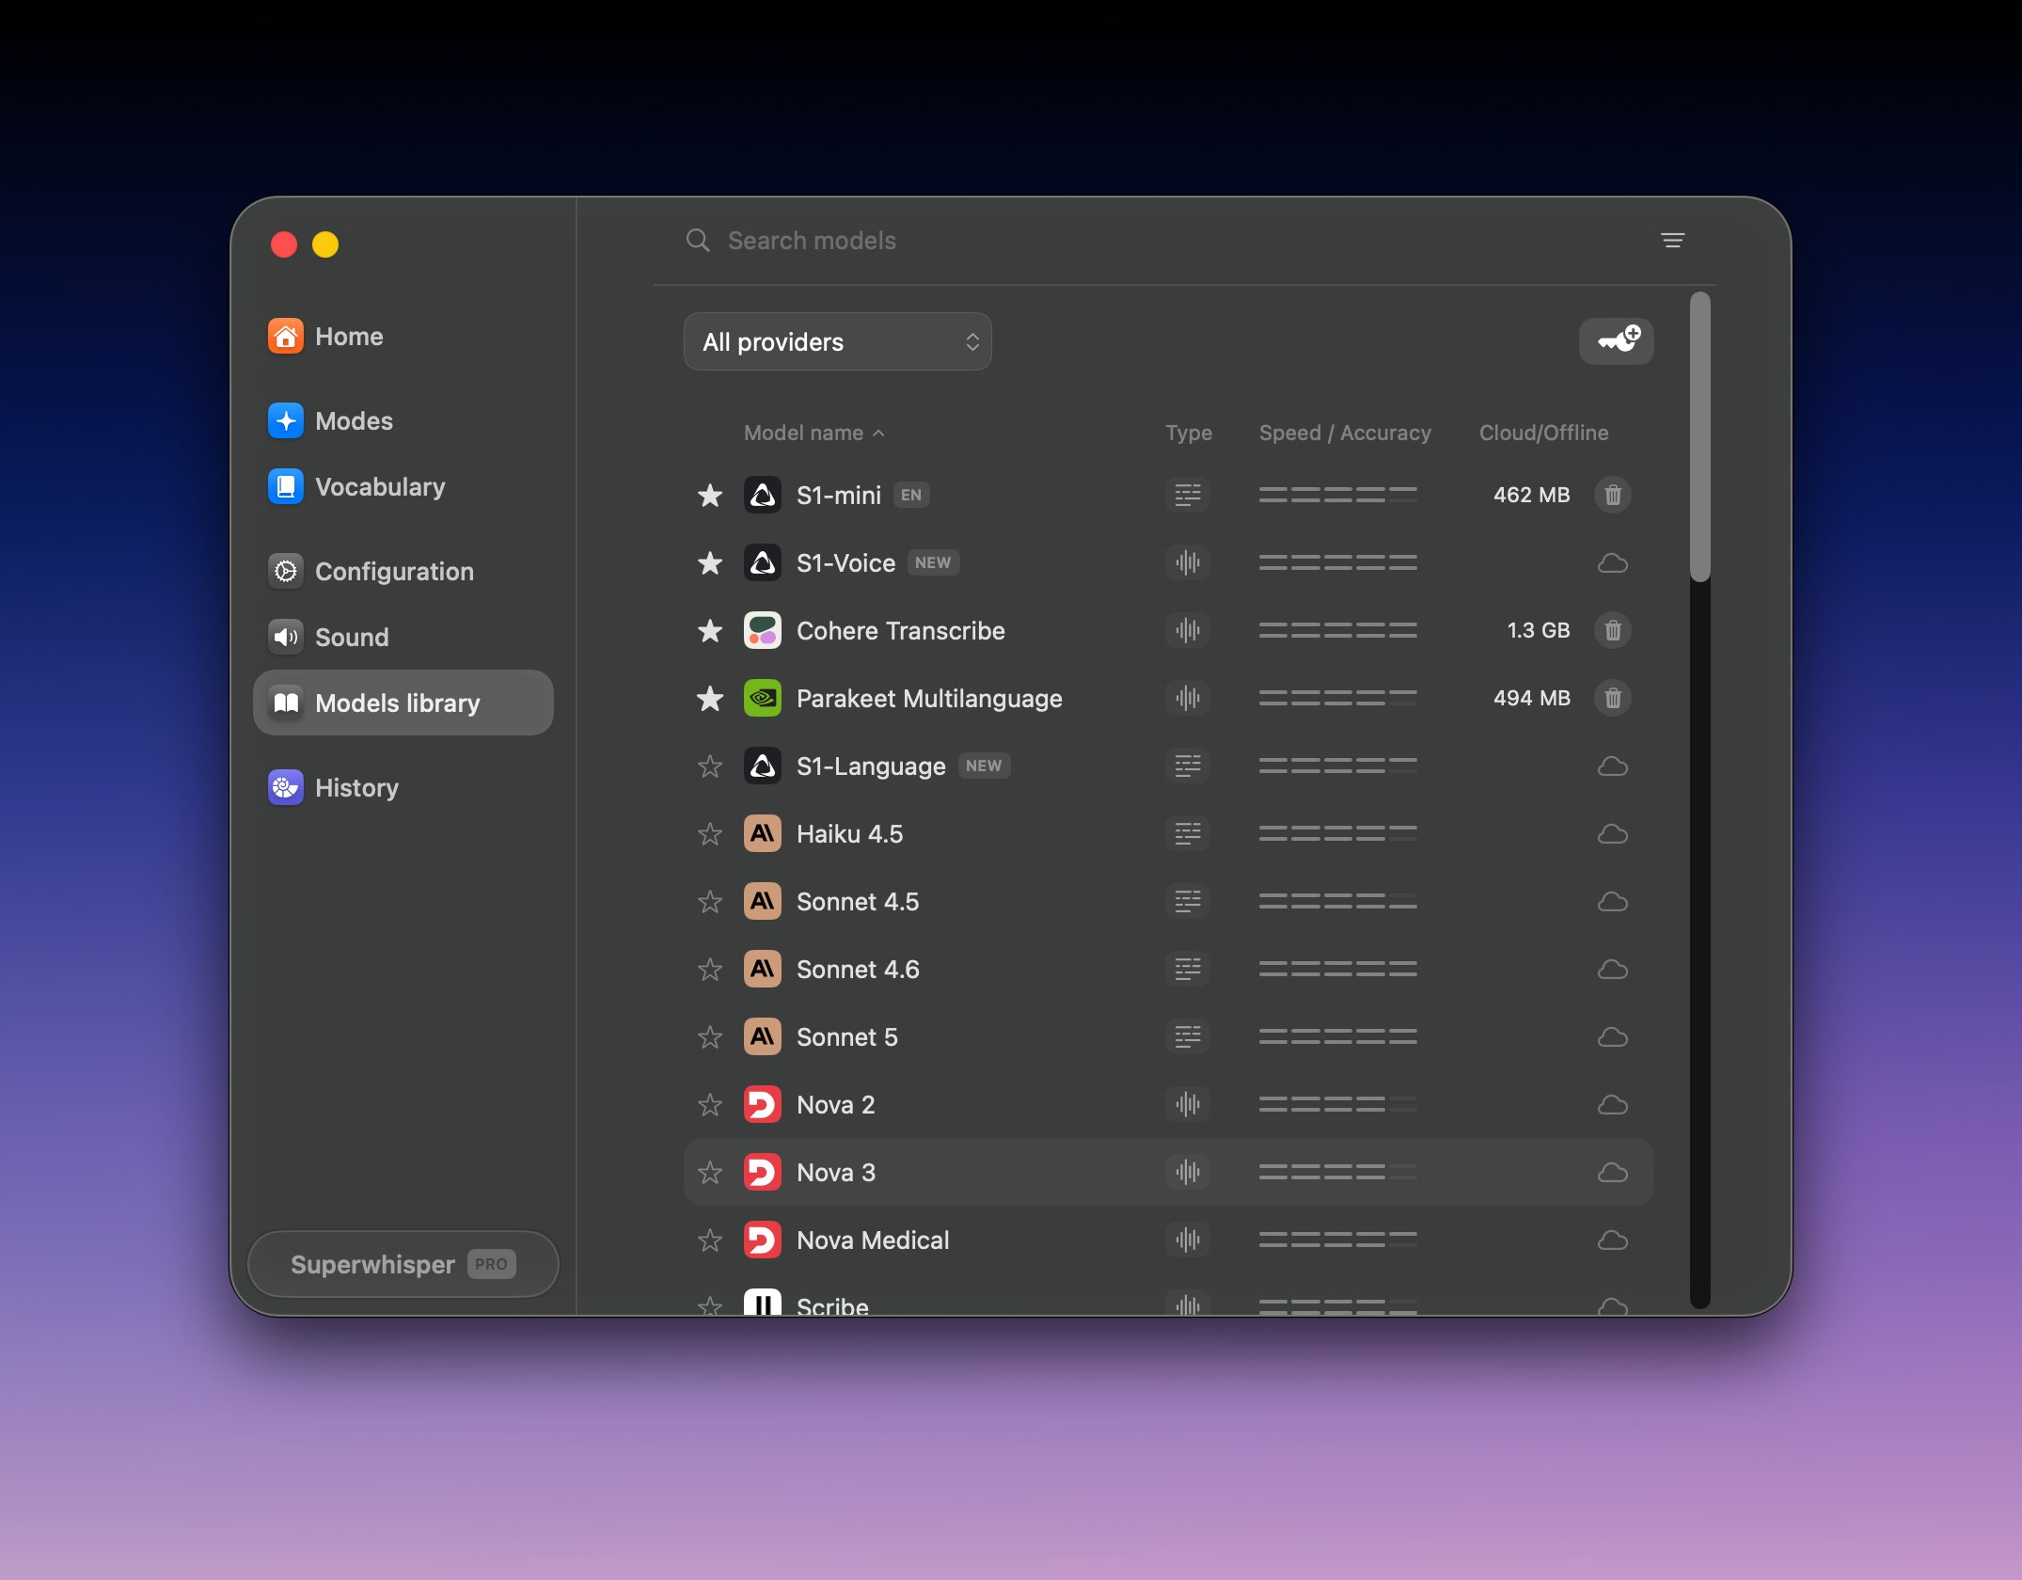Click the Sonnet 4.5 speed/accuracy bars
This screenshot has height=1580, width=2022.
tap(1337, 901)
